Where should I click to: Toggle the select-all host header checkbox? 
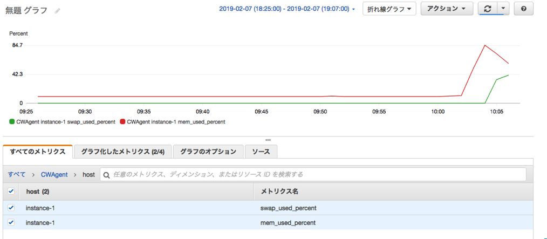[x=11, y=192]
